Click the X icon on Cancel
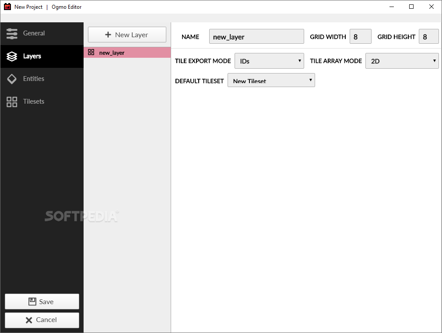The width and height of the screenshot is (442, 333). (29, 320)
